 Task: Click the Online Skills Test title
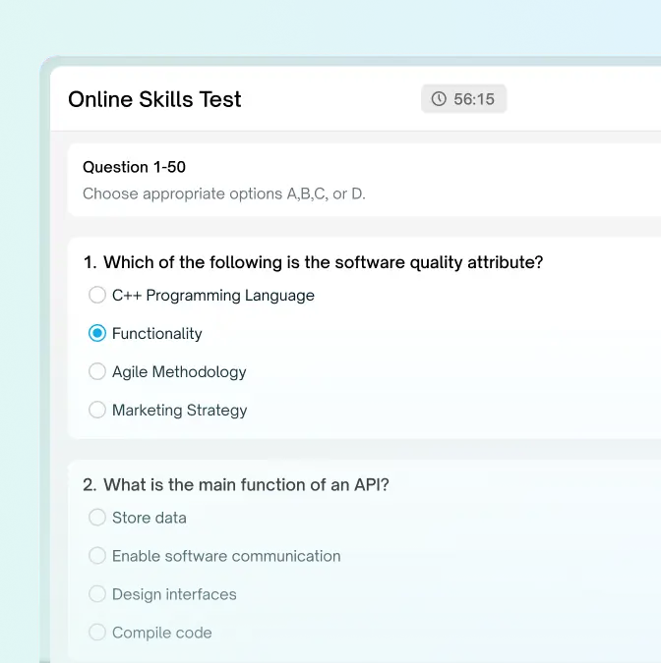click(x=154, y=100)
